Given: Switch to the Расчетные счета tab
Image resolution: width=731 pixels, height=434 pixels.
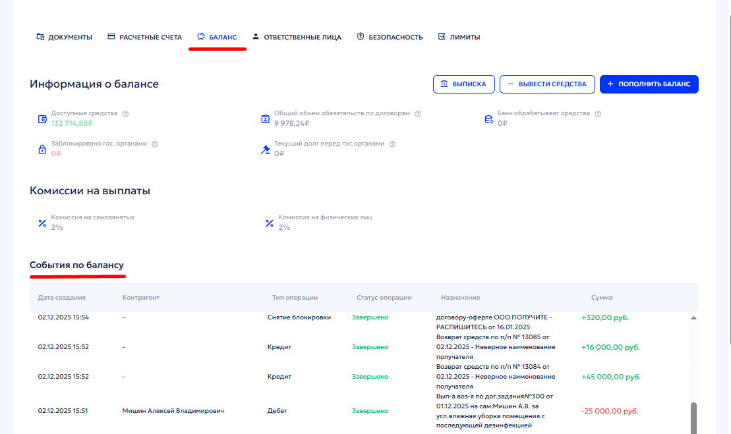Looking at the screenshot, I should click(144, 37).
